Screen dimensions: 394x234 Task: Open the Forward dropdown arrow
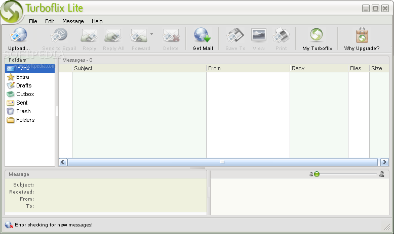coord(151,34)
